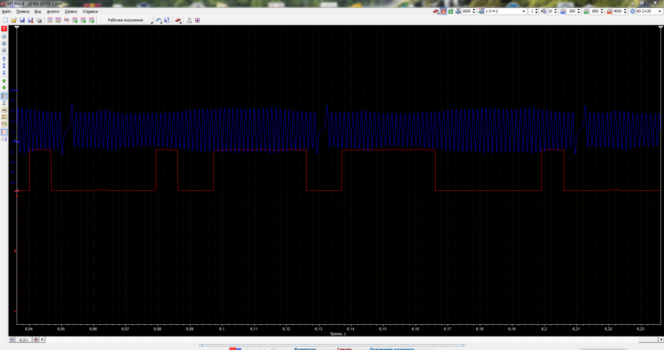
Task: Click the green down arrow in sidebar
Action: 4,88
